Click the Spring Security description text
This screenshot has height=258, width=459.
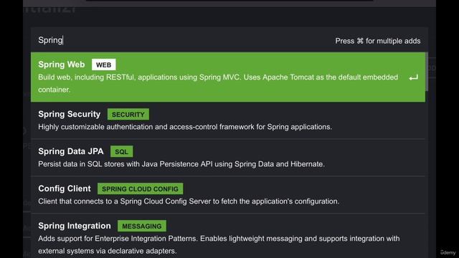pos(185,127)
